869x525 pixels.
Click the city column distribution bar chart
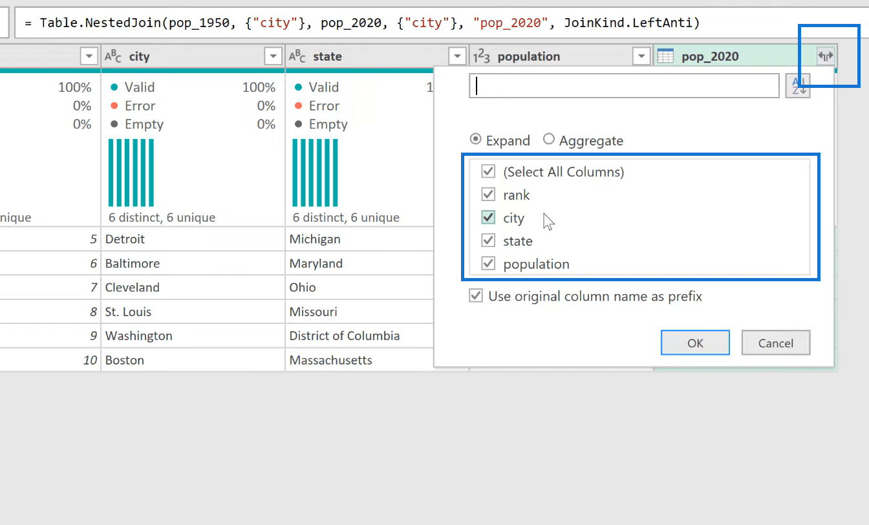(131, 173)
